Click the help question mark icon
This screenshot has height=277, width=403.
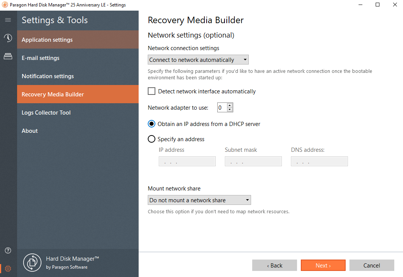pyautogui.click(x=8, y=250)
